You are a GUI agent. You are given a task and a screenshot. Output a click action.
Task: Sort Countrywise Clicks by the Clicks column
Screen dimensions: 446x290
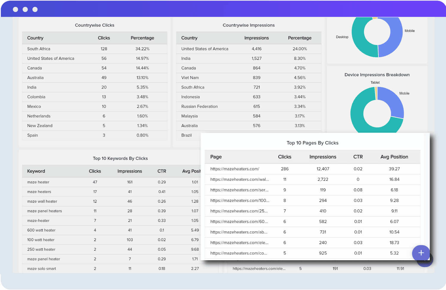(x=104, y=38)
